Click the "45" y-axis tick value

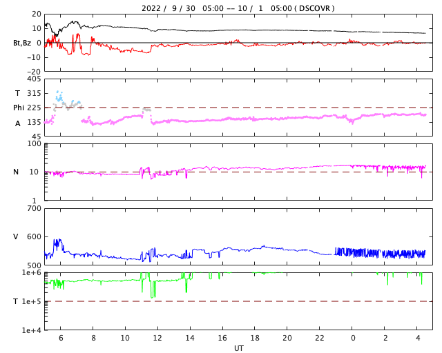37,137
